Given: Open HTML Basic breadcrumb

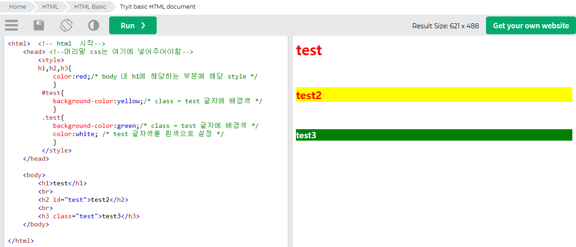Looking at the screenshot, I should 90,6.
